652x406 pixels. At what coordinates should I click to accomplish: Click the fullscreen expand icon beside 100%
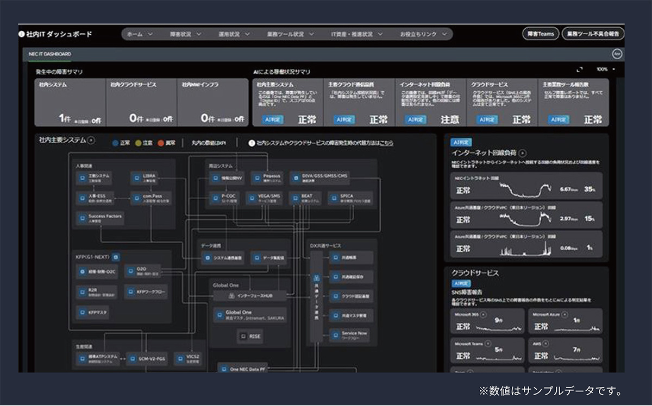coord(579,69)
